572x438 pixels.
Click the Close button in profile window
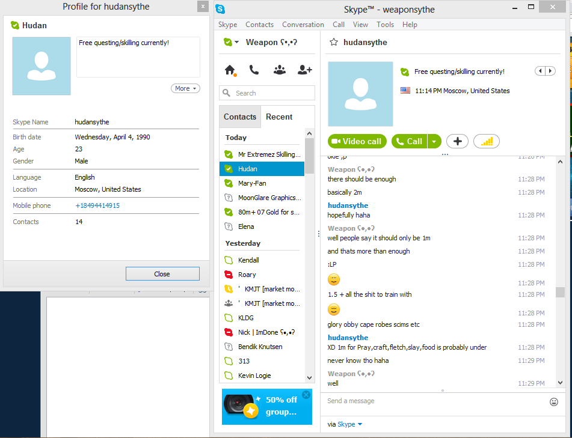[162, 273]
